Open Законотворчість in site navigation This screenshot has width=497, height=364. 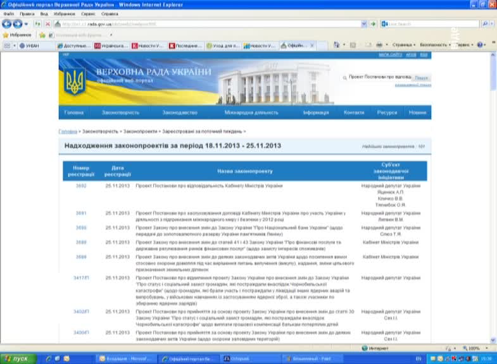[x=120, y=112]
